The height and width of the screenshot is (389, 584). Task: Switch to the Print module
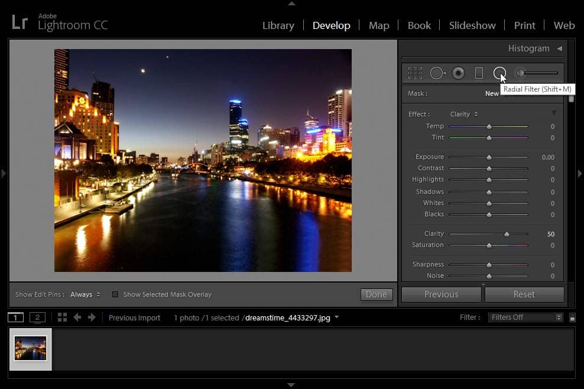(x=525, y=25)
